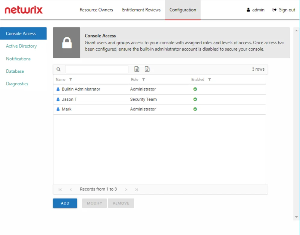Click the '3 rows' count label
Image resolution: width=300 pixels, height=235 pixels.
tap(258, 69)
